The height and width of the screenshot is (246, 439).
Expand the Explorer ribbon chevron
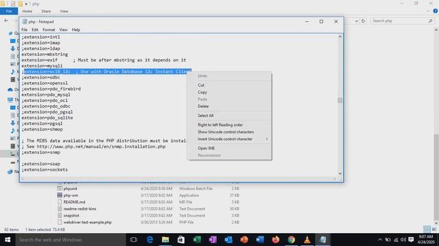428,11
